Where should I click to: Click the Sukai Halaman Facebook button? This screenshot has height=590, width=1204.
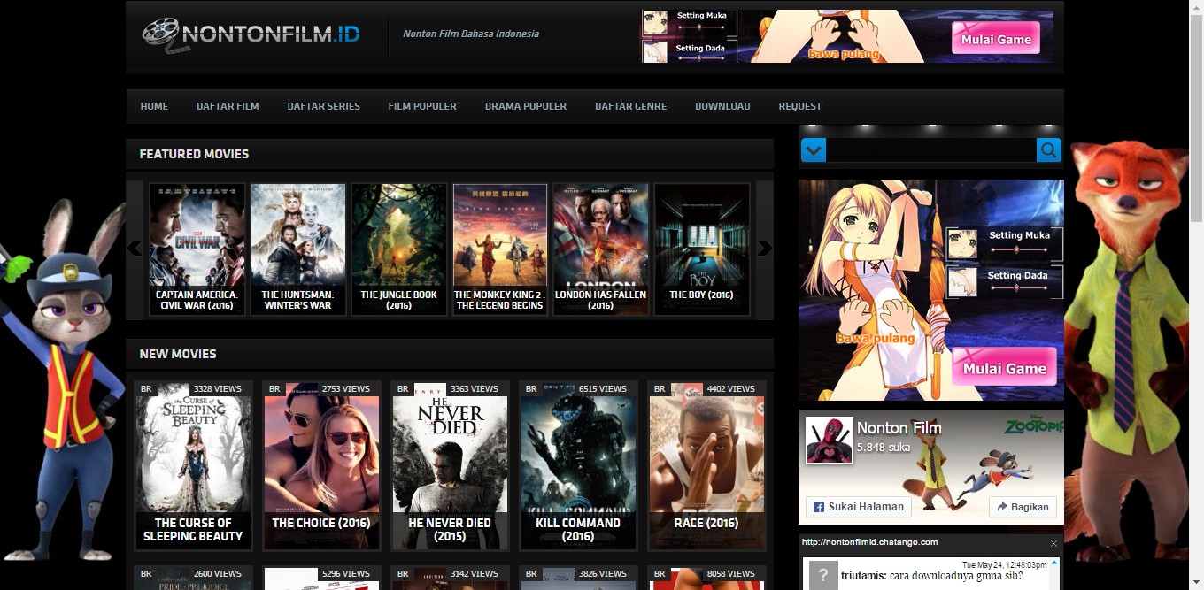(x=858, y=507)
